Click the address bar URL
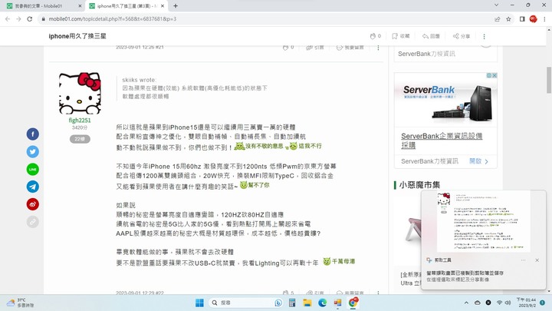Image resolution: width=552 pixels, height=311 pixels. [x=112, y=19]
